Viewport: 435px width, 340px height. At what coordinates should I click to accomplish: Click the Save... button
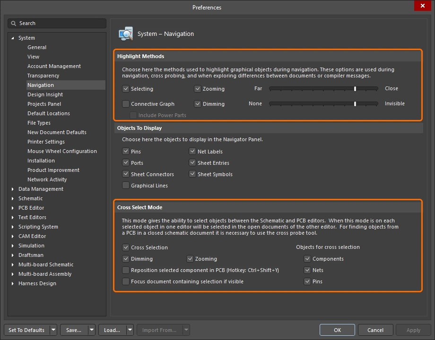click(x=74, y=330)
